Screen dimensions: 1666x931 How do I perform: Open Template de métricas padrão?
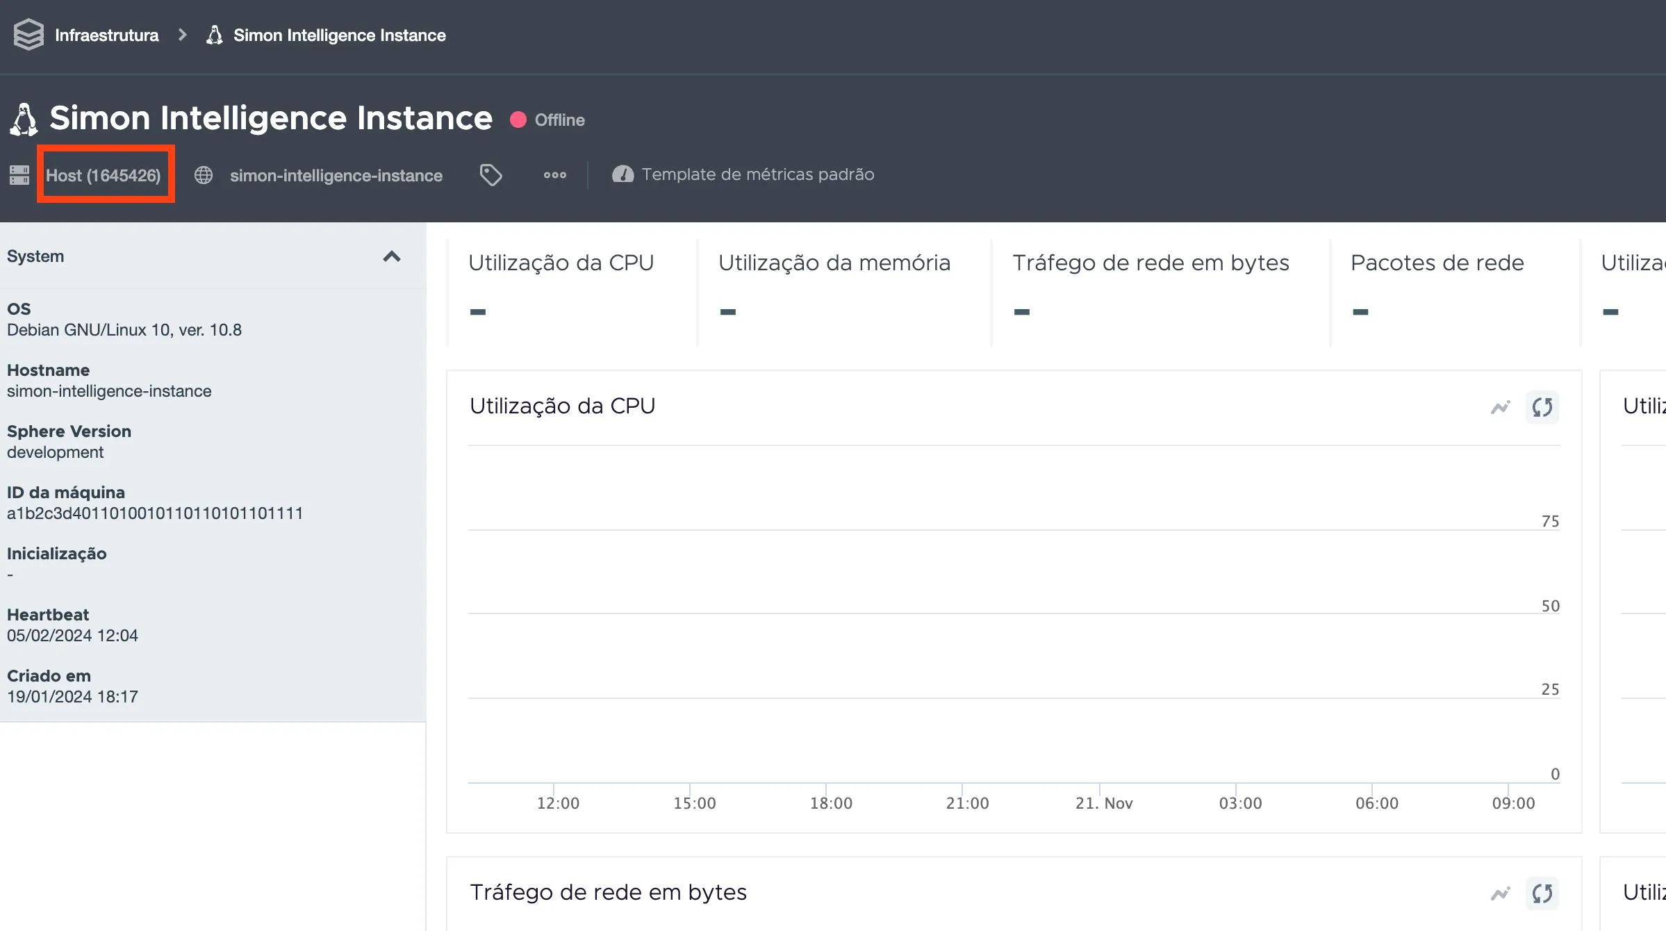coord(758,174)
